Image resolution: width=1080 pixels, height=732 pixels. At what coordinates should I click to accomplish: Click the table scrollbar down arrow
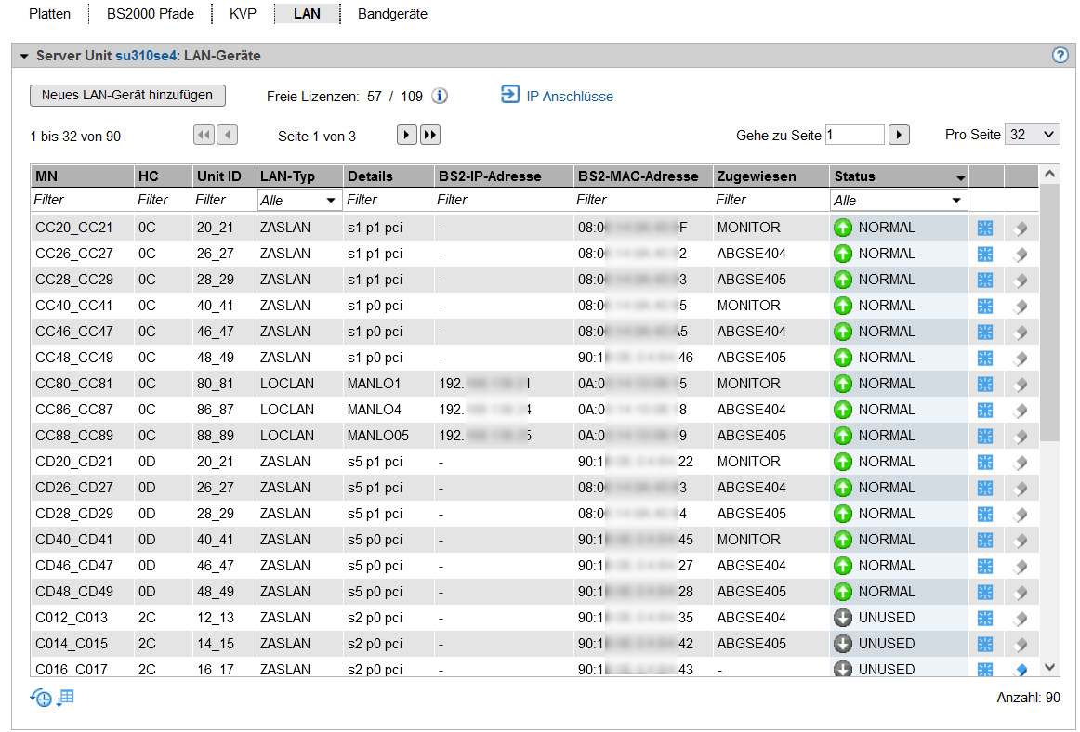1049,667
